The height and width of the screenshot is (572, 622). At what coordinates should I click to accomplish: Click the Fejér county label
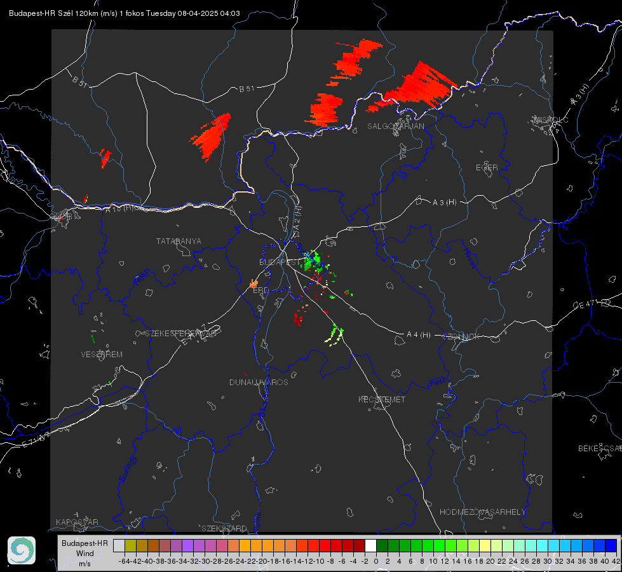(142, 278)
